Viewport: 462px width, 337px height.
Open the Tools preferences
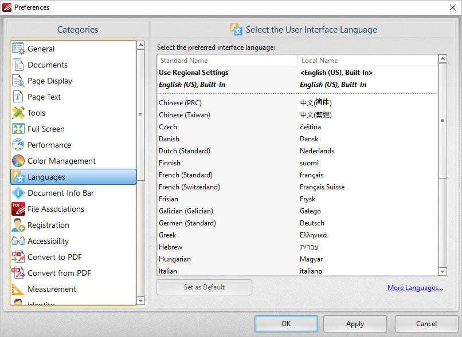point(37,113)
